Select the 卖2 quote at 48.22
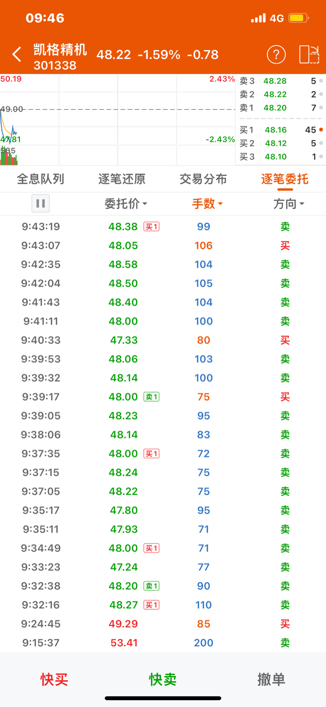The width and height of the screenshot is (326, 707). pyautogui.click(x=280, y=94)
